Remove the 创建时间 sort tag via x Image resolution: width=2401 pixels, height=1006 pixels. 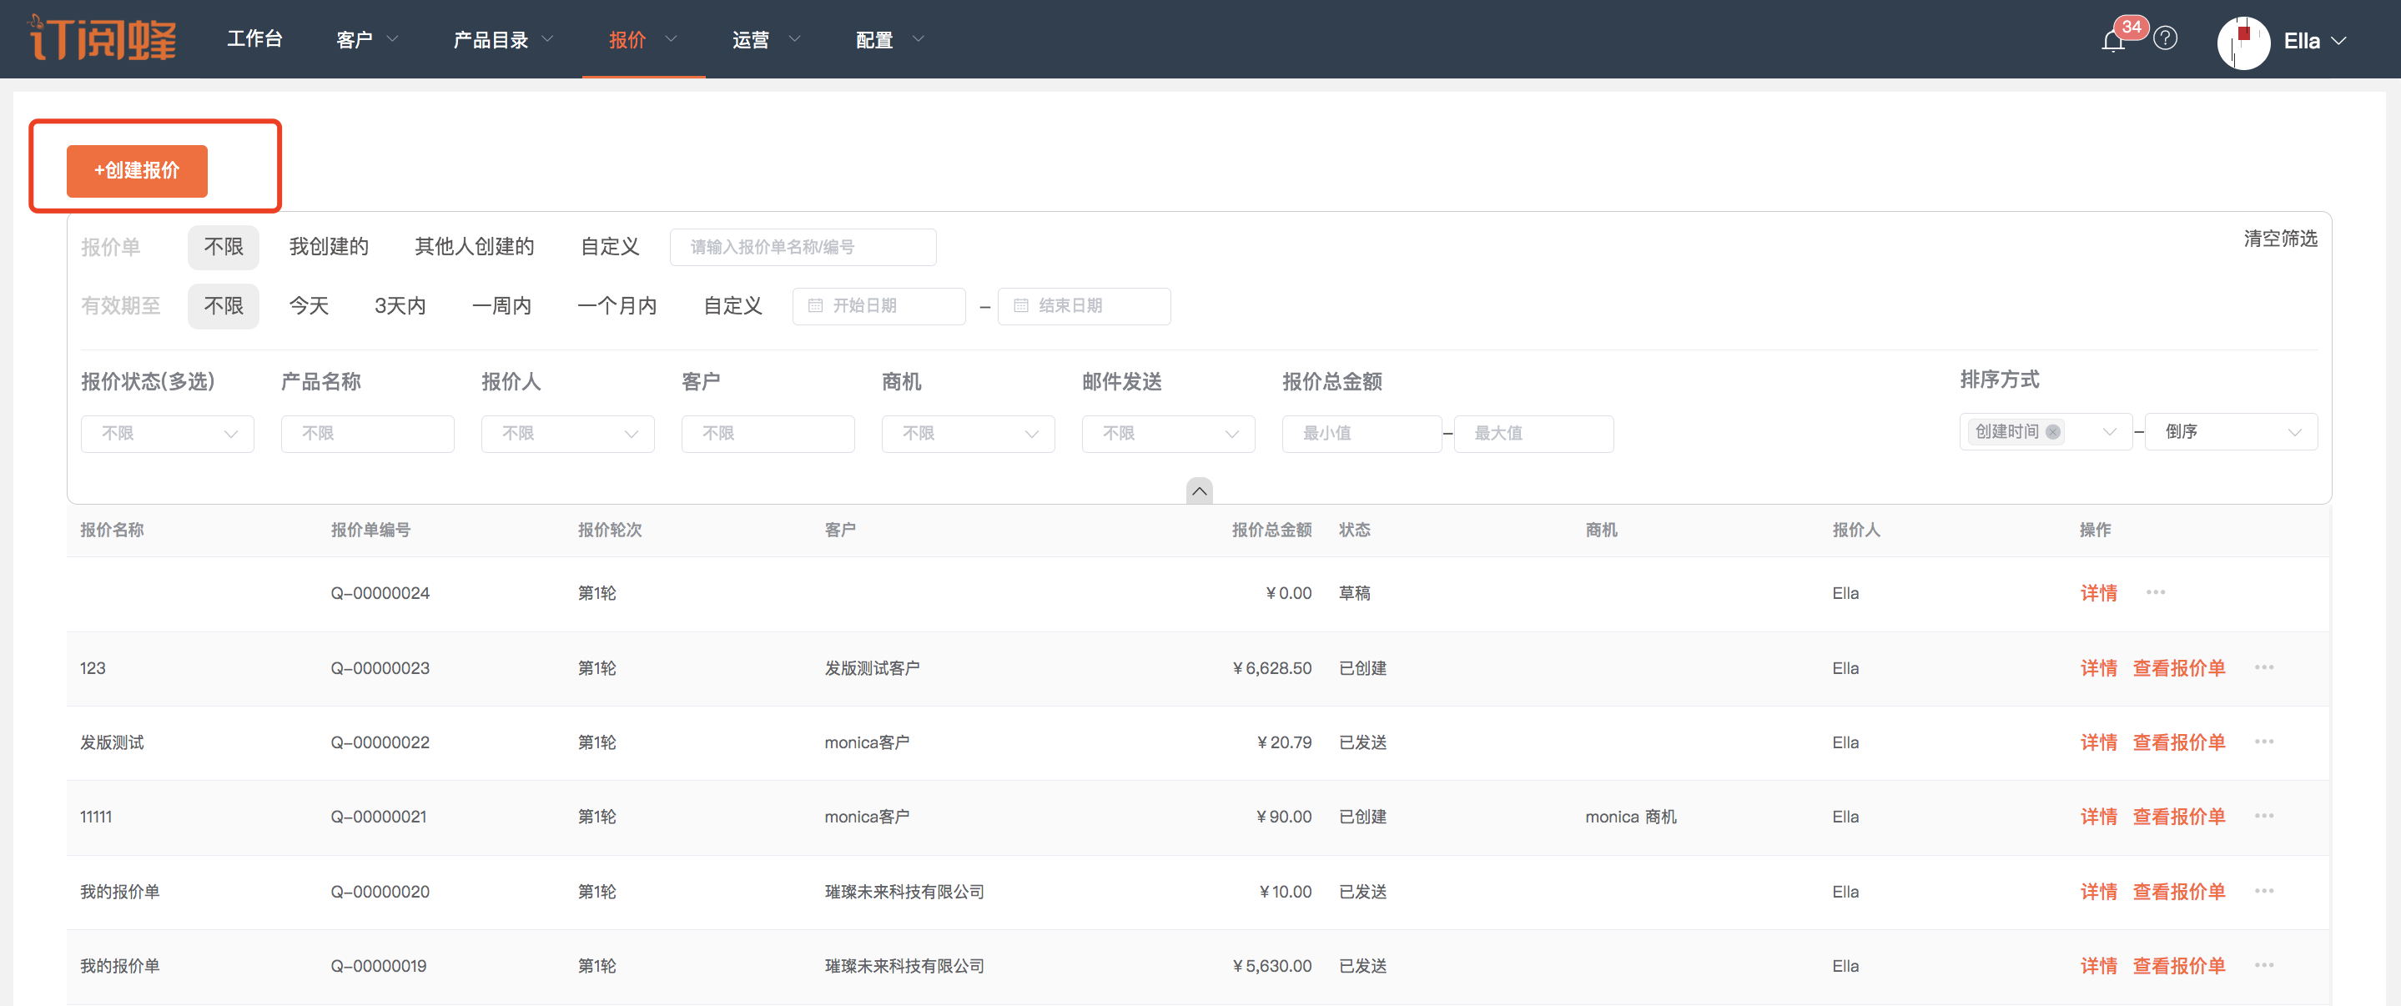(2052, 431)
